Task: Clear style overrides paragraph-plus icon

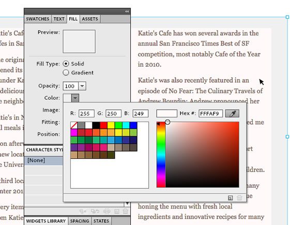Action: 83,212
